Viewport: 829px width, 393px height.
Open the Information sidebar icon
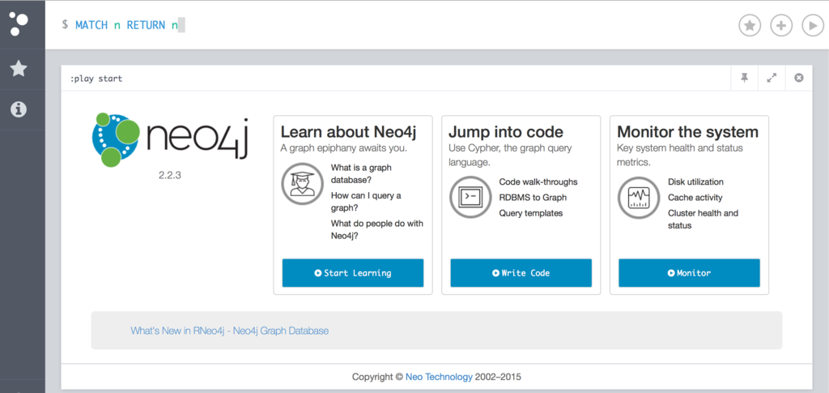(19, 109)
